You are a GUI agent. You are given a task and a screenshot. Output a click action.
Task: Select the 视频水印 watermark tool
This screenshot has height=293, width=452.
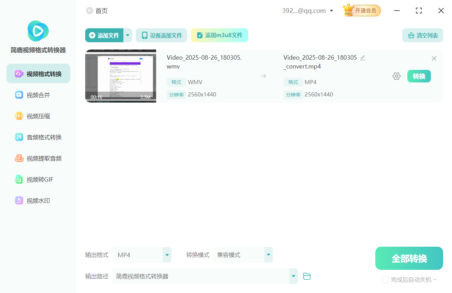(38, 200)
